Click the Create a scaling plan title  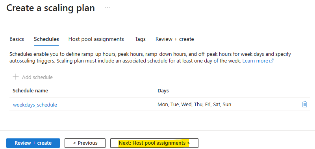click(51, 8)
